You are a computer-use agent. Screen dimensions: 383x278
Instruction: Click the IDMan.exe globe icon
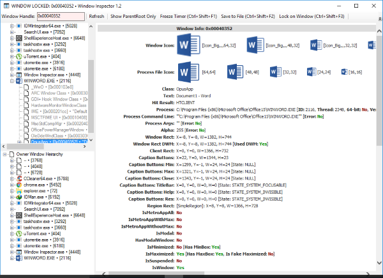19,197
